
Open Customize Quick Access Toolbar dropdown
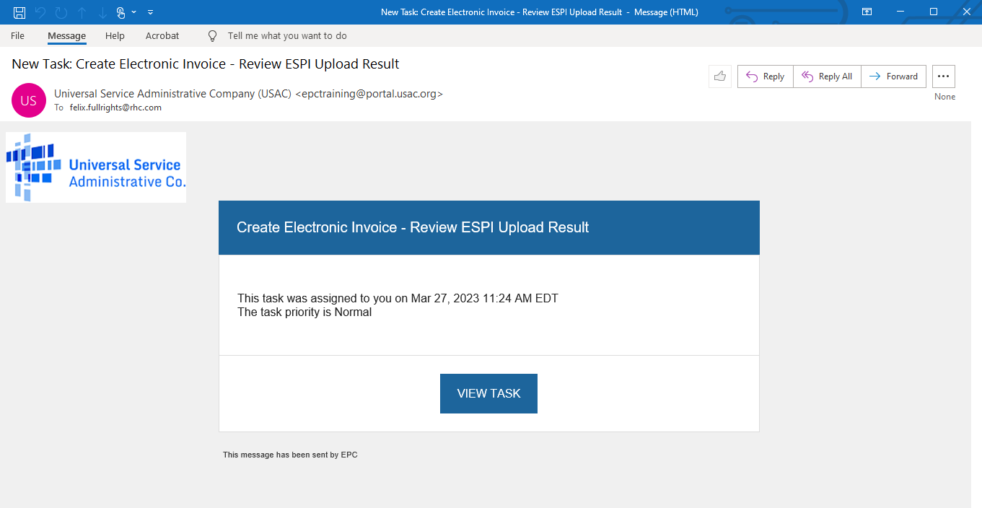coord(150,12)
